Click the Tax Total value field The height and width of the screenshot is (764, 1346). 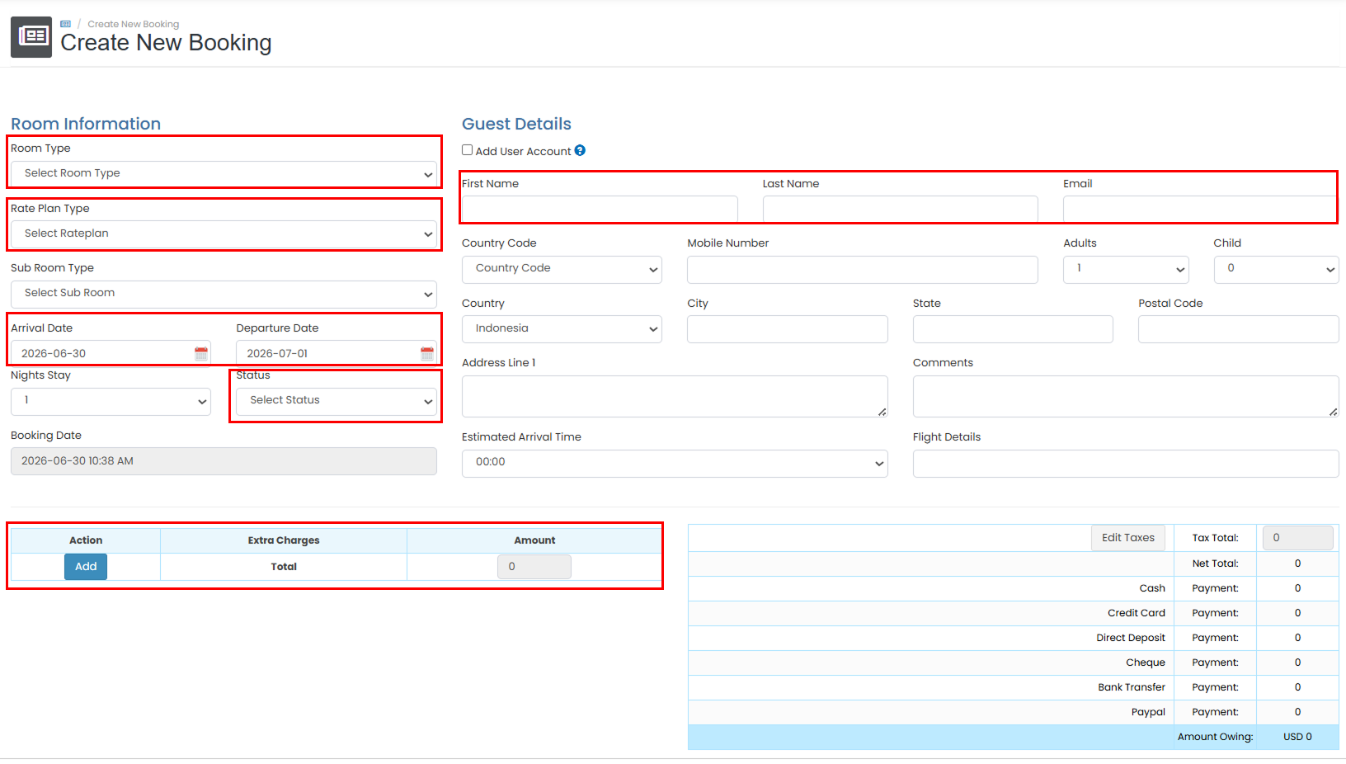click(x=1297, y=538)
